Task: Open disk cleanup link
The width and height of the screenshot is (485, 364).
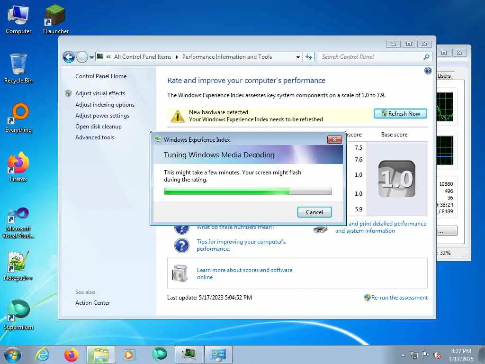Action: [x=99, y=126]
